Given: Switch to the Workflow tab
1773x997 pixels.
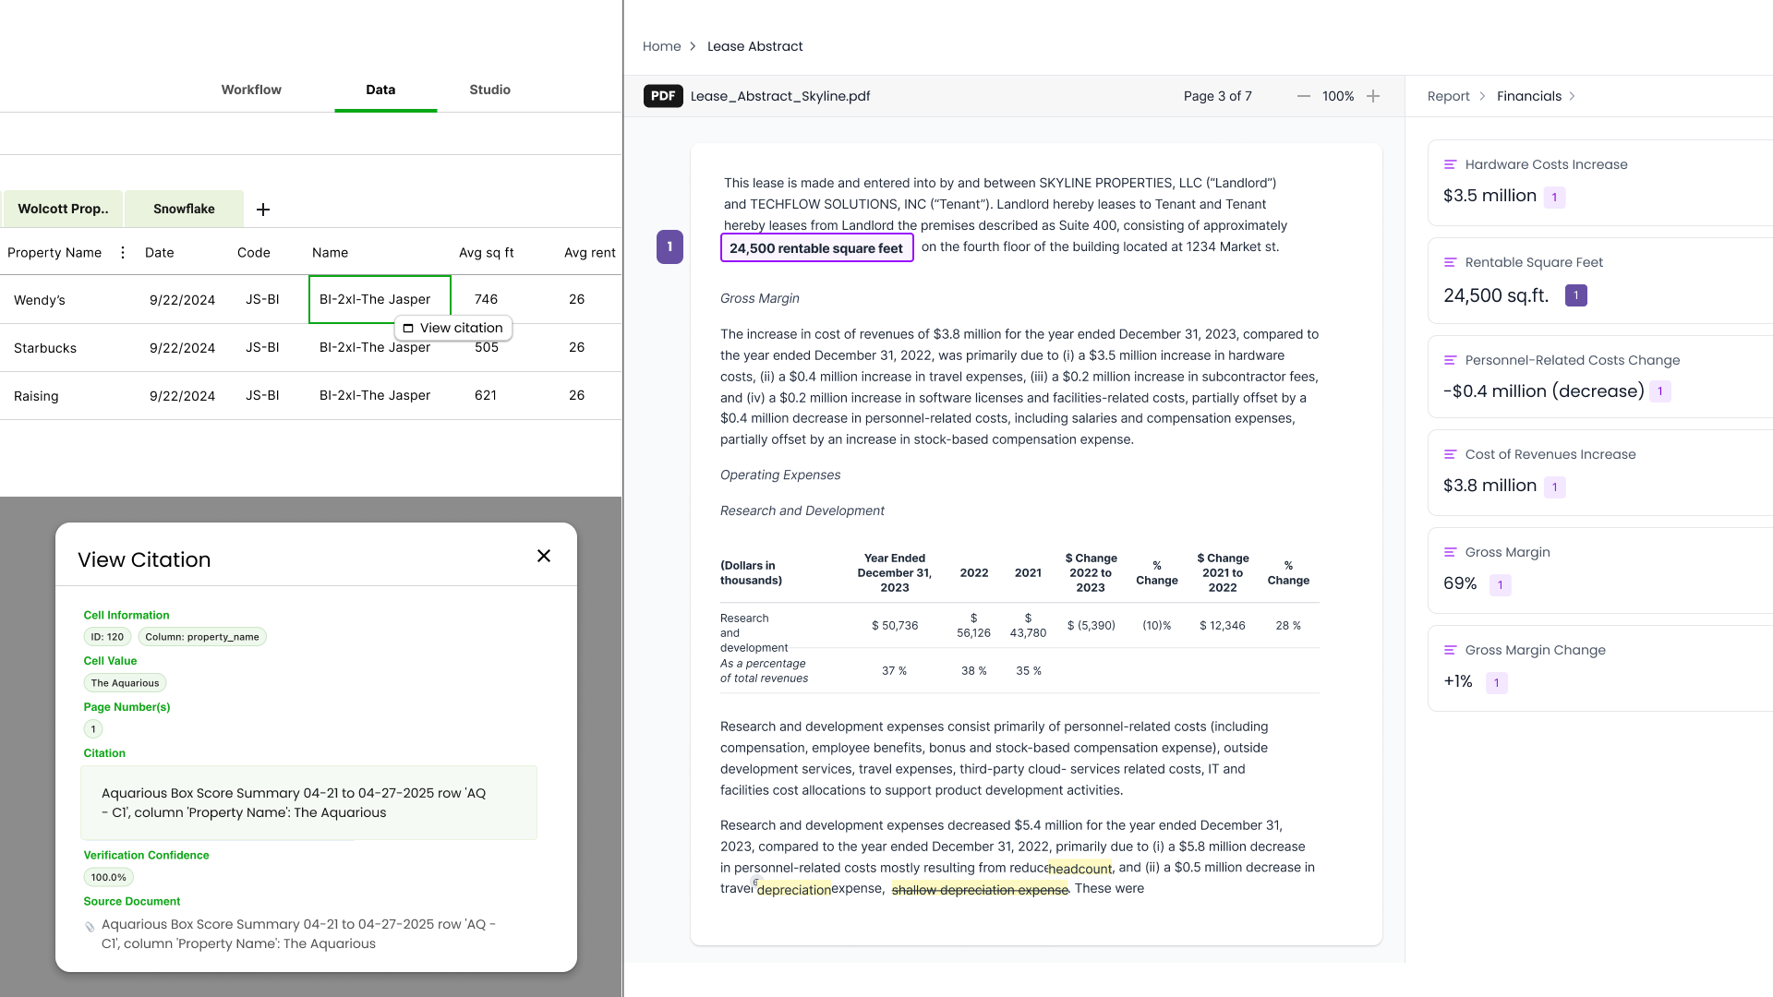Looking at the screenshot, I should point(251,90).
